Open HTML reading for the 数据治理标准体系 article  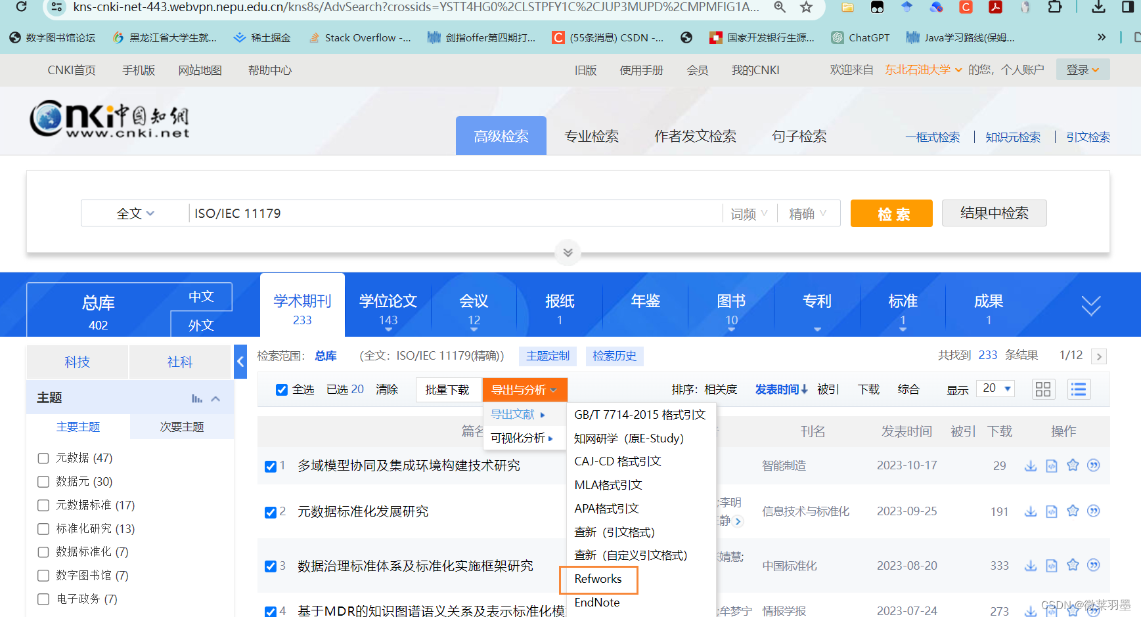[1052, 565]
